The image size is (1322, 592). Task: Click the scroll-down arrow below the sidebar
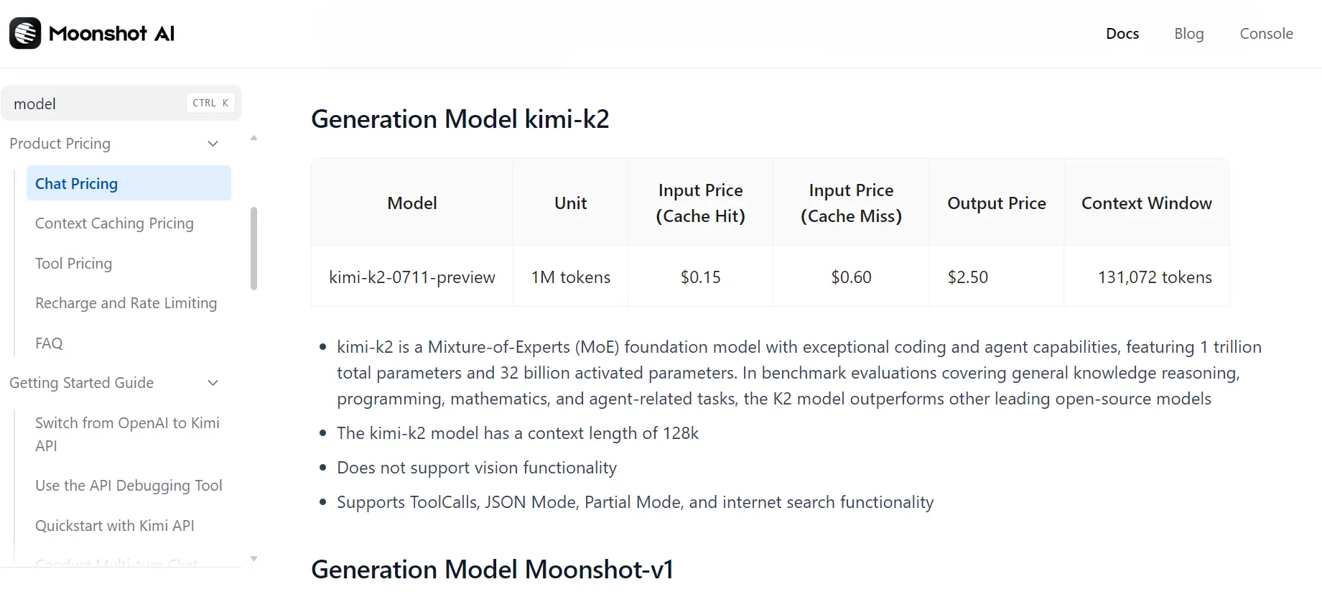253,558
